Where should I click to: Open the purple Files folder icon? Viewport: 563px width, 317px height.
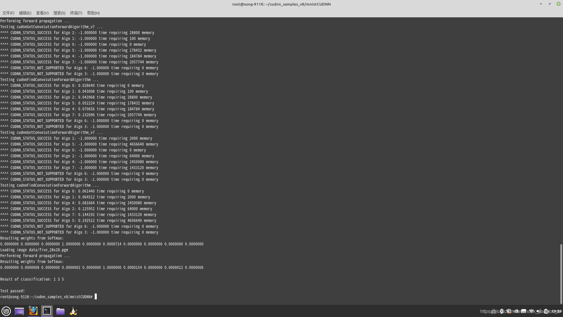[60, 311]
